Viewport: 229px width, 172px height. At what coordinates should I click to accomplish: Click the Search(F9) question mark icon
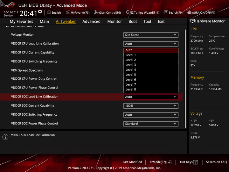pyautogui.click(x=166, y=12)
